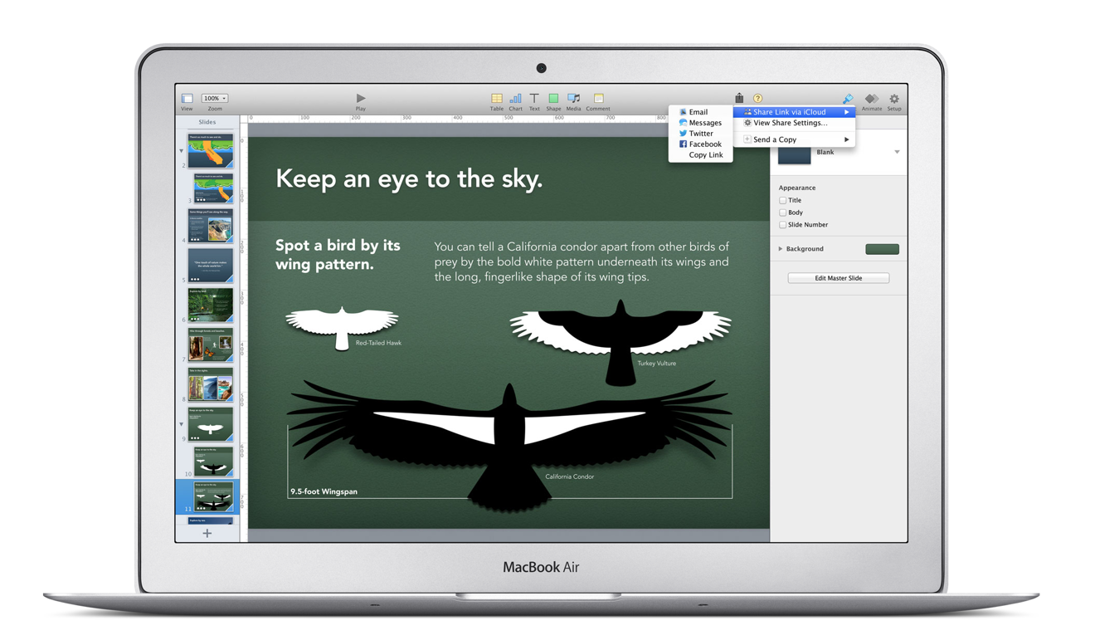Click the Share icon in the toolbar
Image resolution: width=1095 pixels, height=640 pixels.
pos(739,98)
